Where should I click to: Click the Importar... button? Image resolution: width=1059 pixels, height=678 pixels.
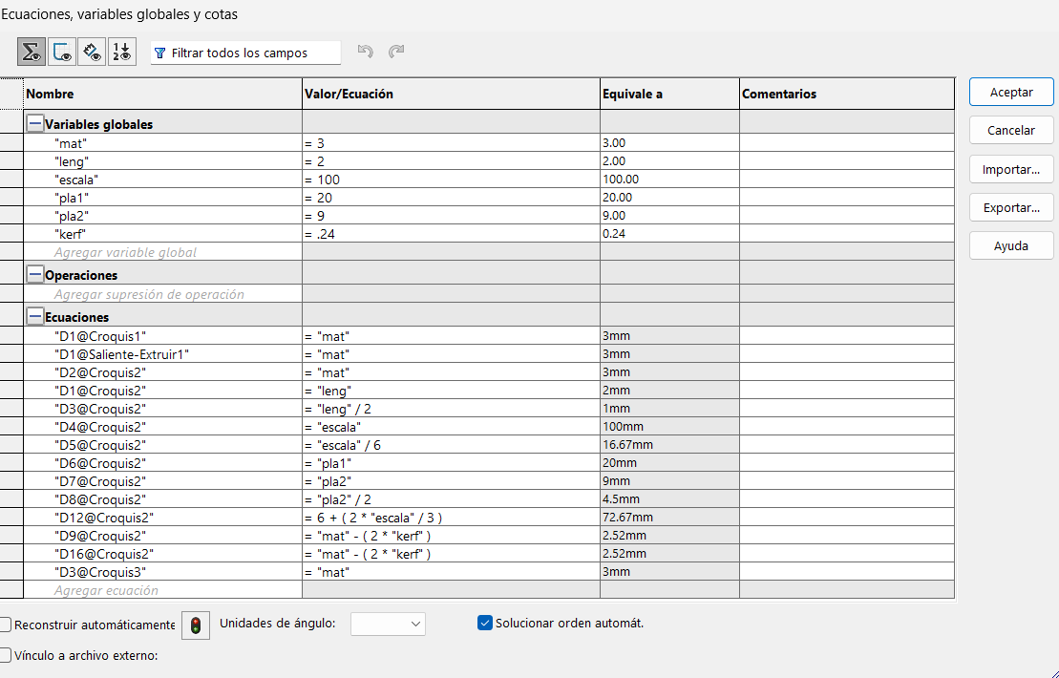pyautogui.click(x=1011, y=169)
